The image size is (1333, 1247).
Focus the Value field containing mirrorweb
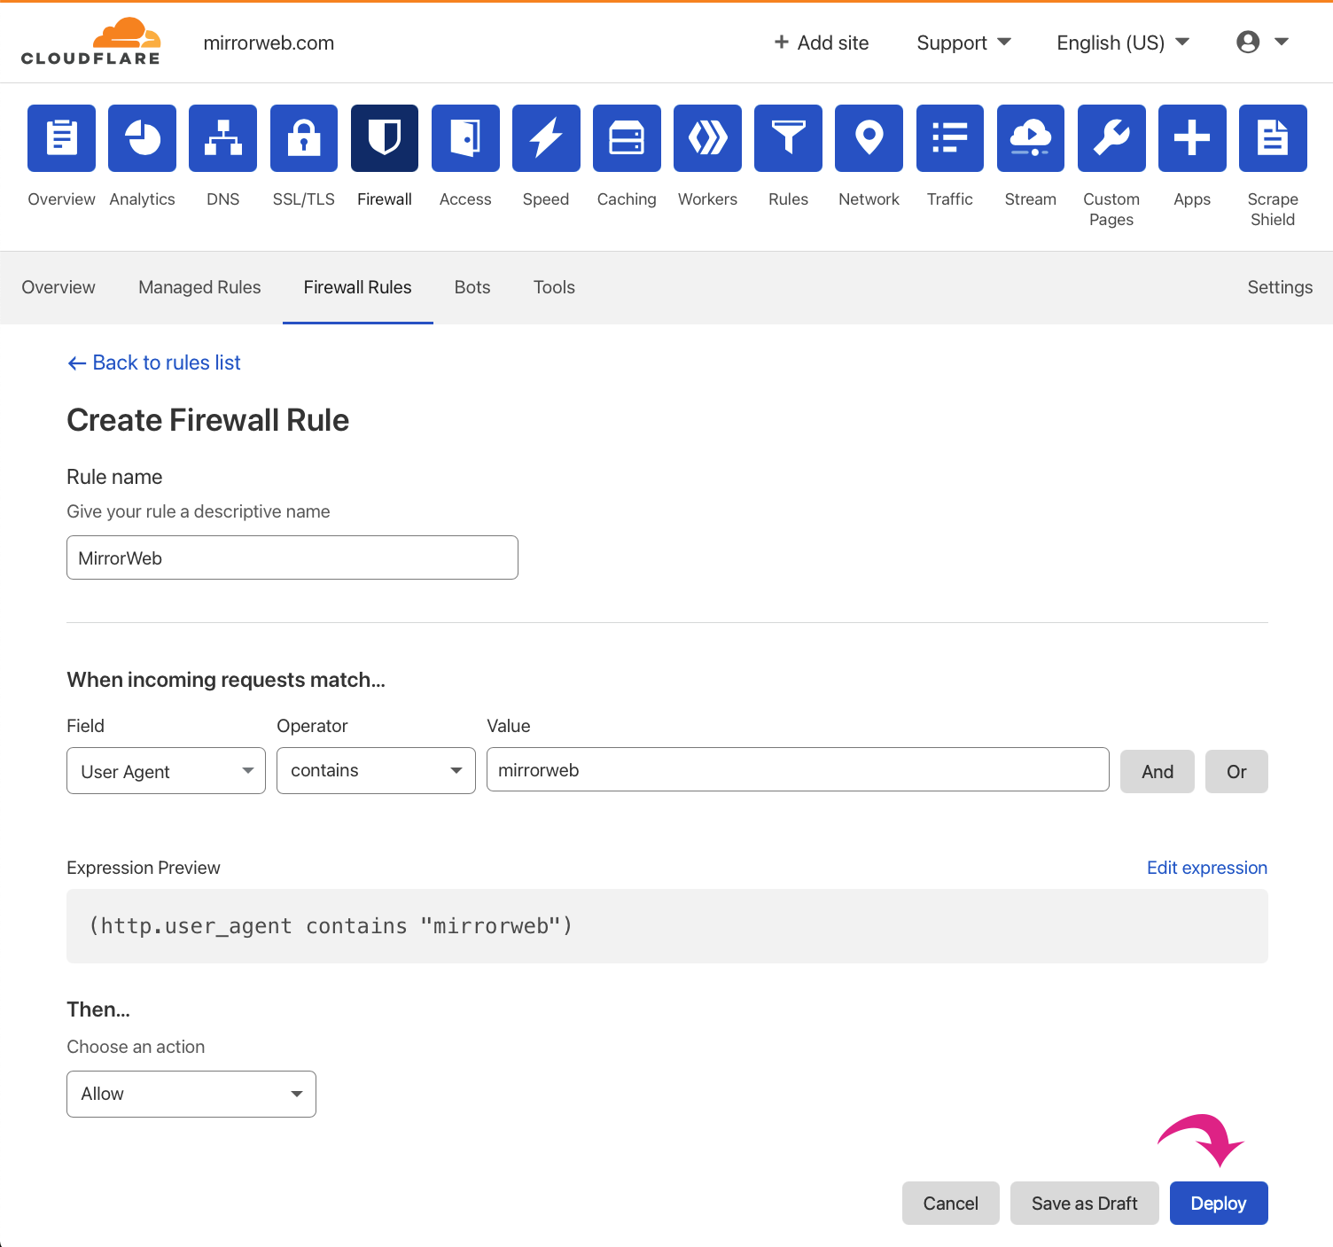point(798,769)
